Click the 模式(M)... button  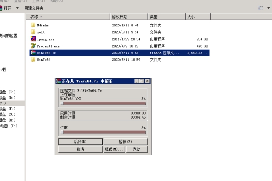(114, 149)
